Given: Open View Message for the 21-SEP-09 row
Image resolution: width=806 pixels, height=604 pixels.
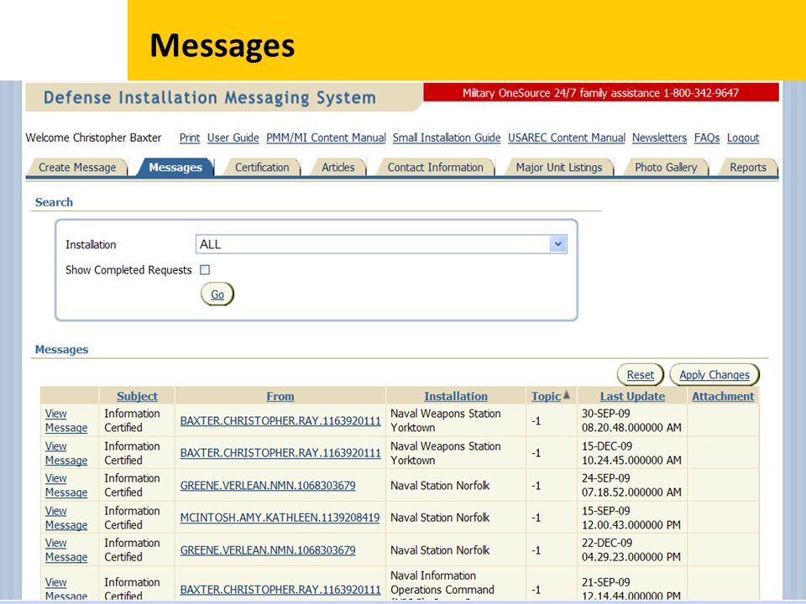Looking at the screenshot, I should 66,589.
